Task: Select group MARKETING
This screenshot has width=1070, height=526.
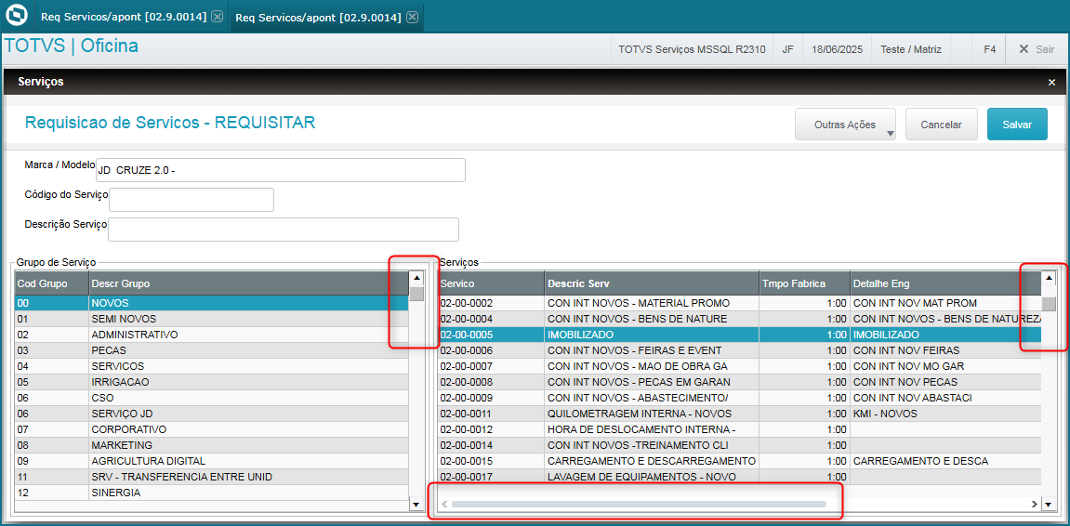Action: pyautogui.click(x=212, y=445)
